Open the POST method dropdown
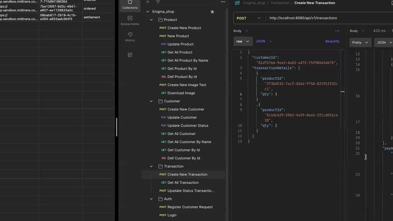The image size is (393, 221). click(249, 18)
